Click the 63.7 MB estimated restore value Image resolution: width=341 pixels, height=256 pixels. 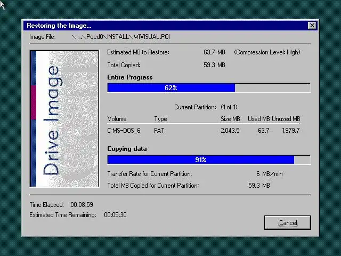pos(214,52)
